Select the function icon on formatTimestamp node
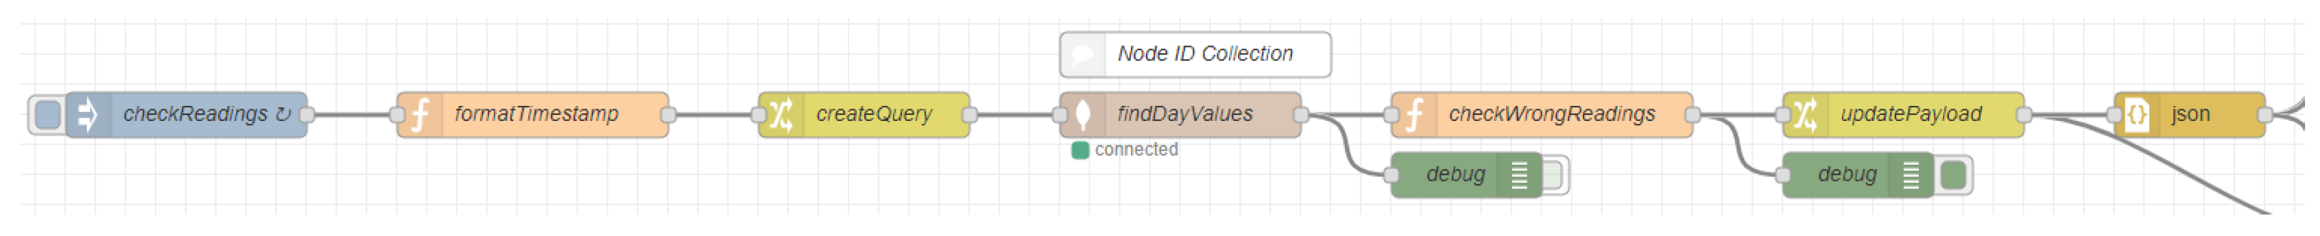 [x=421, y=115]
